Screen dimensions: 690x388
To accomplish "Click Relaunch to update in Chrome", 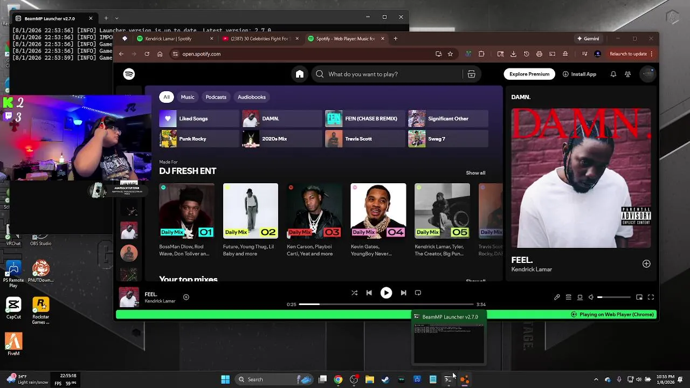I will pyautogui.click(x=628, y=54).
